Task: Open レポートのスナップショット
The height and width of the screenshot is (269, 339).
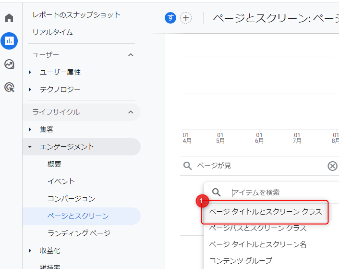Action: pyautogui.click(x=76, y=15)
